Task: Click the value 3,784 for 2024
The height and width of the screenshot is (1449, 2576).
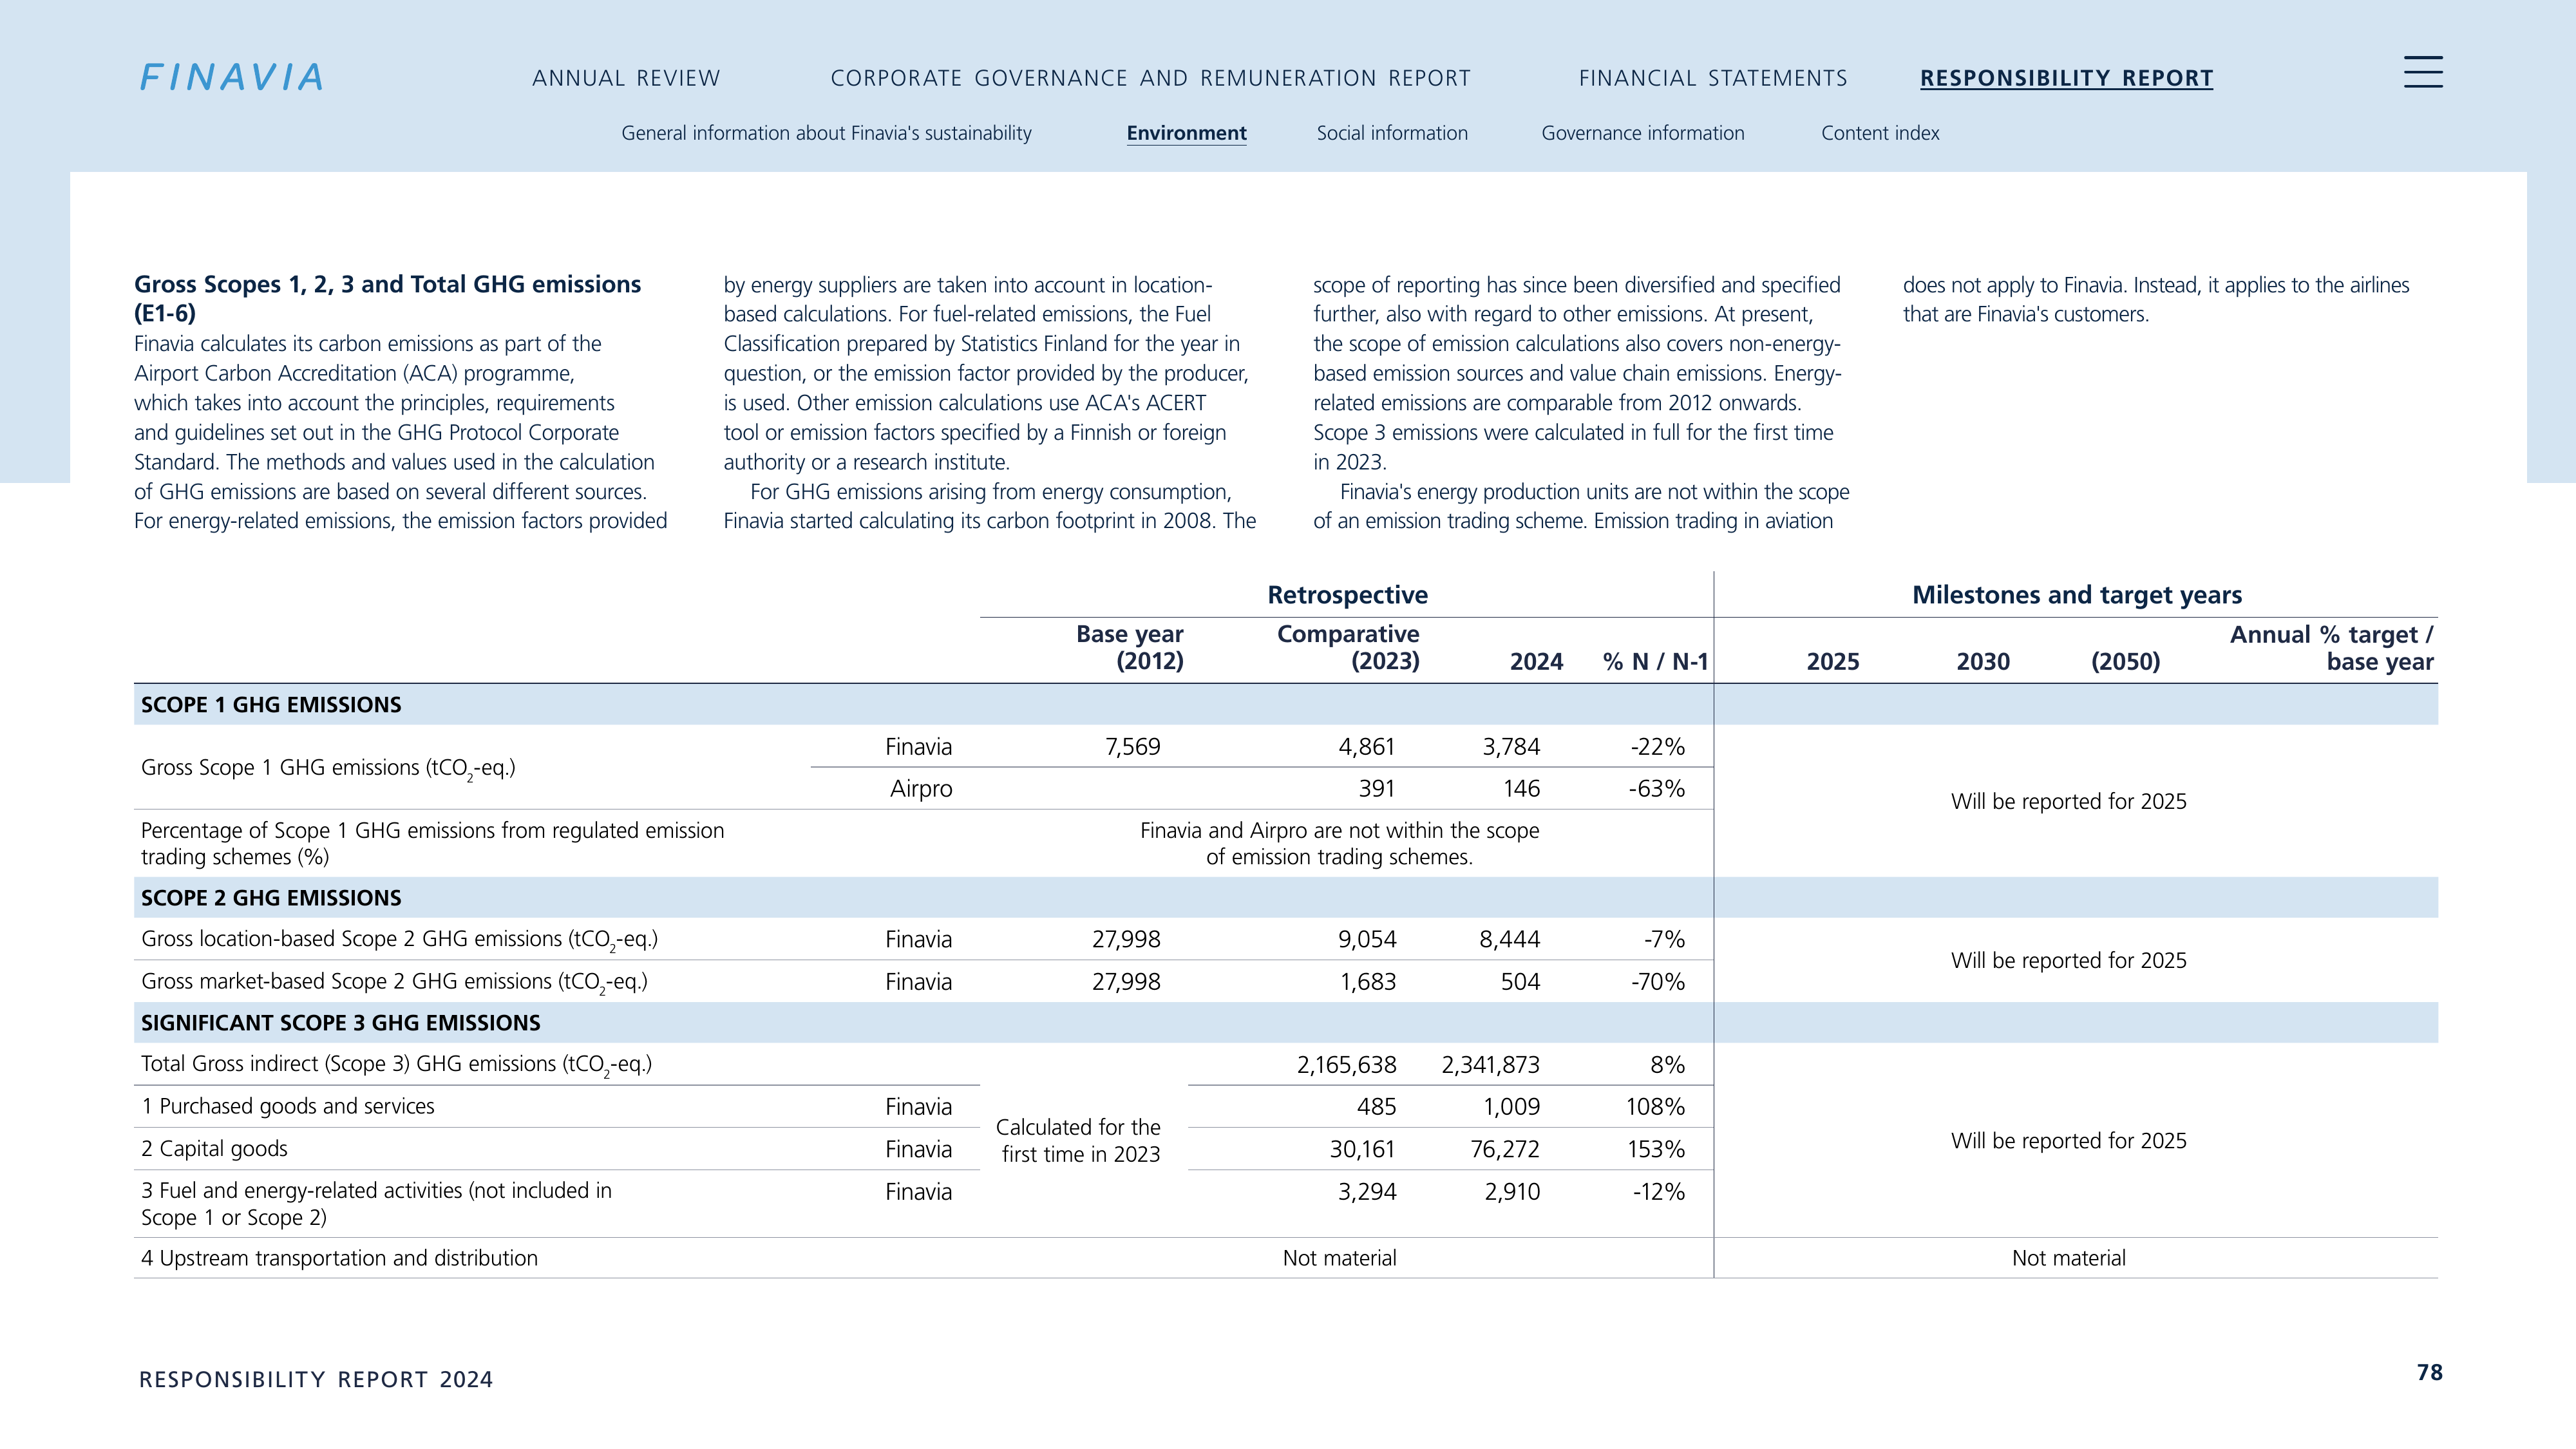Action: (x=1511, y=746)
